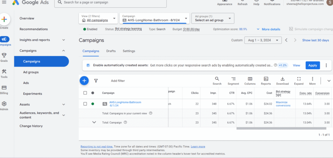Open the Goals trophy icon

coord(4,55)
